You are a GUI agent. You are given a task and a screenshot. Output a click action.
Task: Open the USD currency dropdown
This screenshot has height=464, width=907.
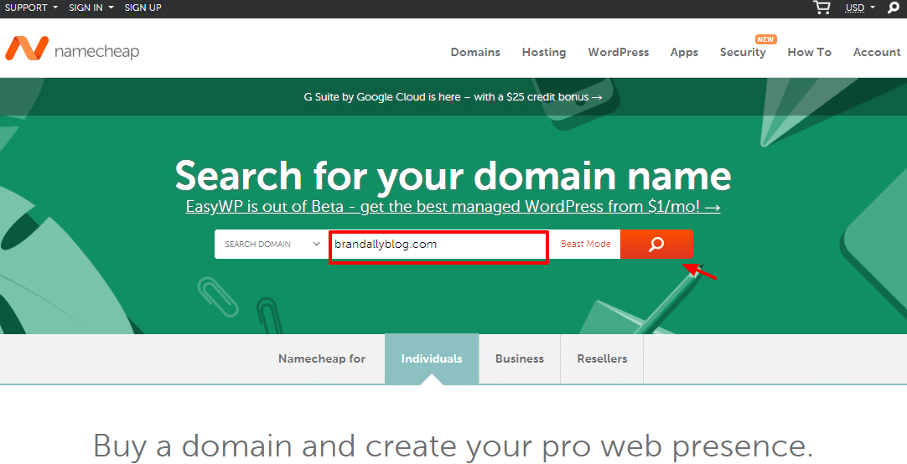point(860,8)
